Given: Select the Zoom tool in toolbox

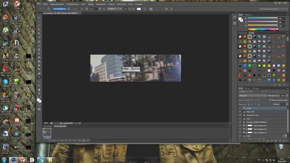Looking at the screenshot, I should coord(39,94).
